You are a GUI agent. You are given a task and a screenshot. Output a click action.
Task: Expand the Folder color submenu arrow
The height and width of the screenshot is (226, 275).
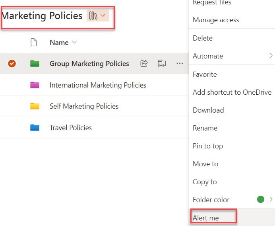point(271,199)
